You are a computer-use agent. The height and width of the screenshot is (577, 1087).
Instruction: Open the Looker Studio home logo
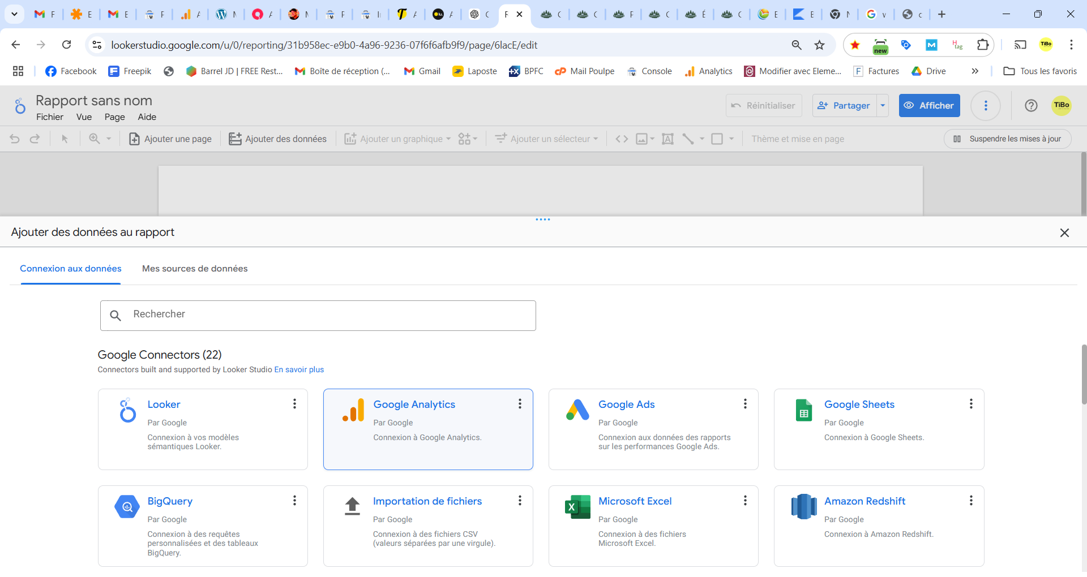[20, 106]
